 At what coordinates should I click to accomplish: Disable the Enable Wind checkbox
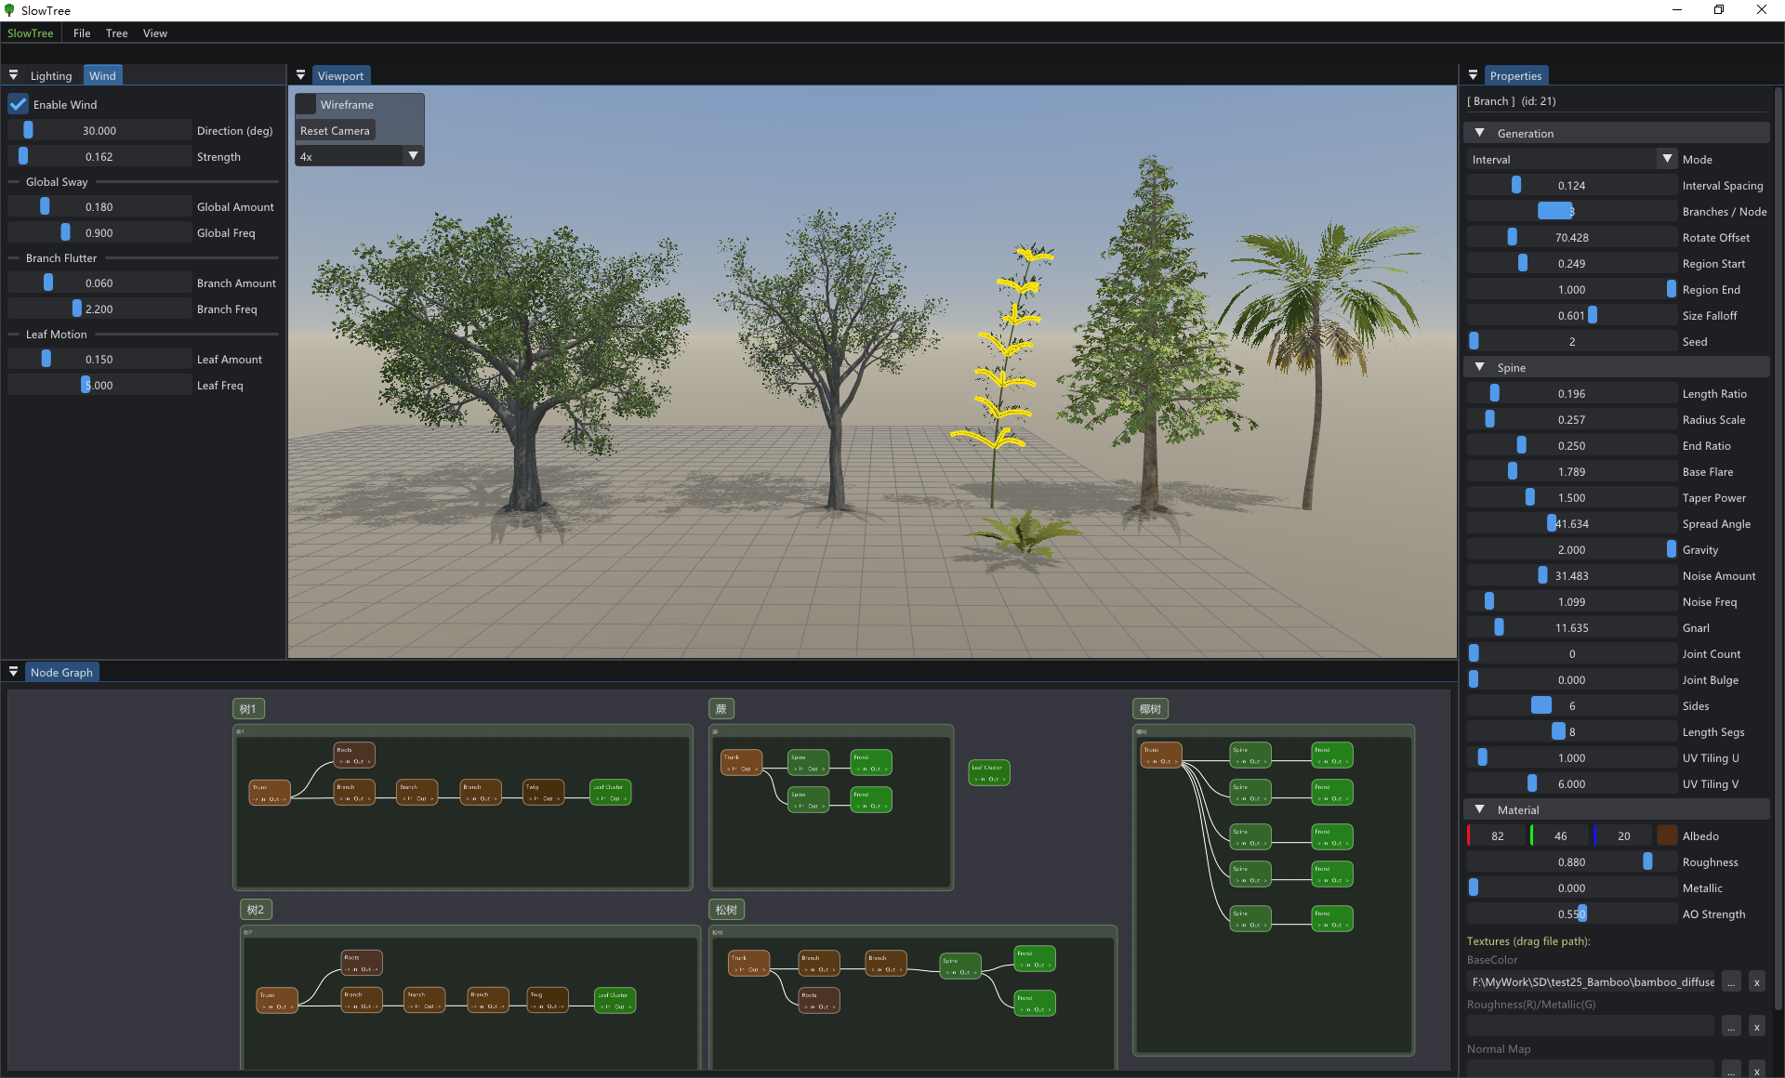click(19, 104)
